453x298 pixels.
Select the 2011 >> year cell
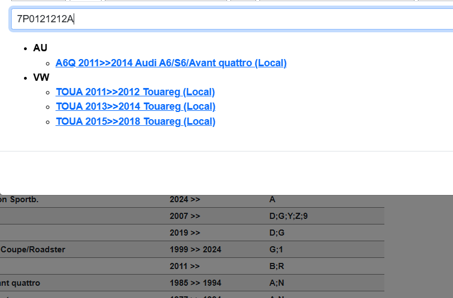coord(185,266)
